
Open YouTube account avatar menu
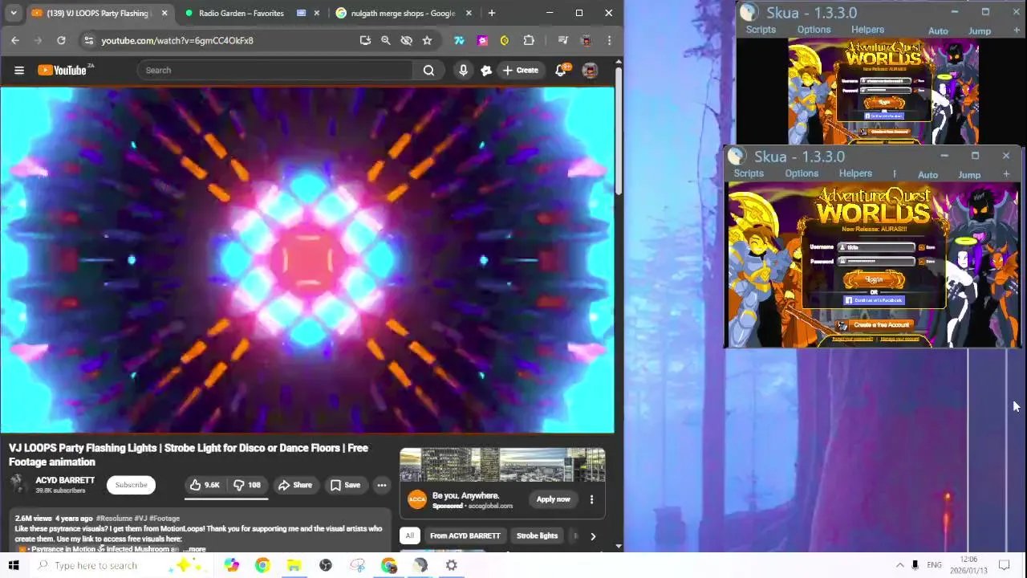click(590, 71)
